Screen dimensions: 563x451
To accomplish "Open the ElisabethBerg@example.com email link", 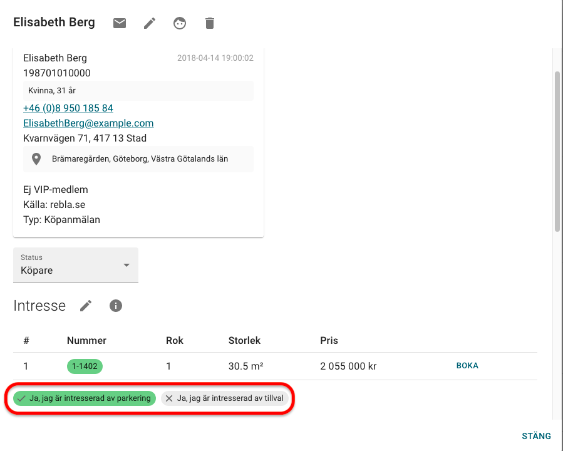I will [88, 123].
